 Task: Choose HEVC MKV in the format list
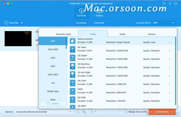53,75
